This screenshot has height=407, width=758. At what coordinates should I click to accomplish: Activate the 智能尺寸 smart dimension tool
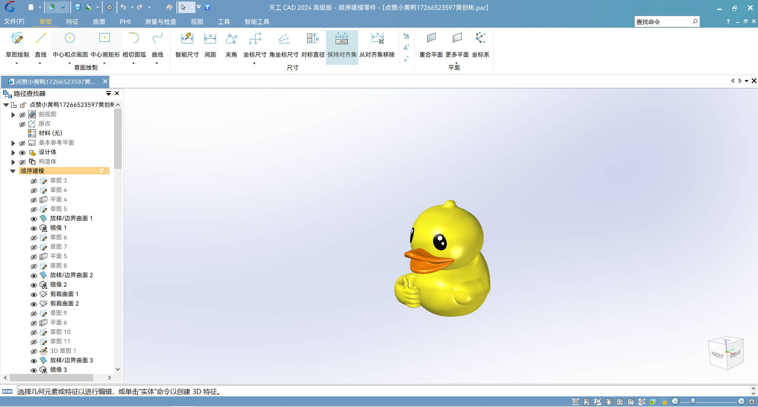(187, 45)
